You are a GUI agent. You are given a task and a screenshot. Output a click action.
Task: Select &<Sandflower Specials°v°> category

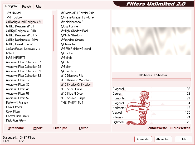23,49
